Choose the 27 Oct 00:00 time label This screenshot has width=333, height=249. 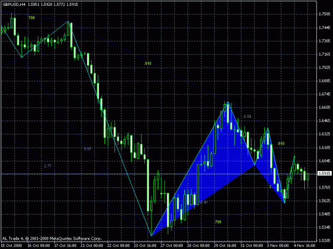[x=172, y=246]
